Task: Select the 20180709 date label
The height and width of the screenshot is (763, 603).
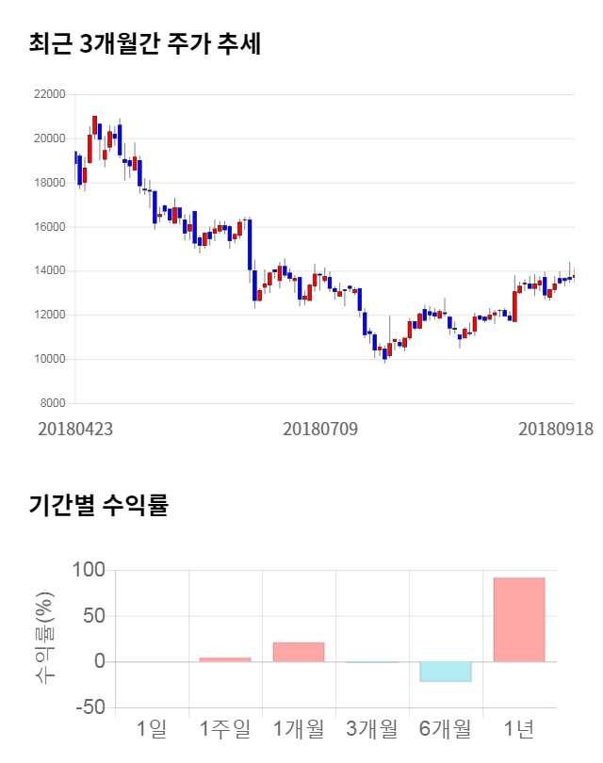Action: 320,429
